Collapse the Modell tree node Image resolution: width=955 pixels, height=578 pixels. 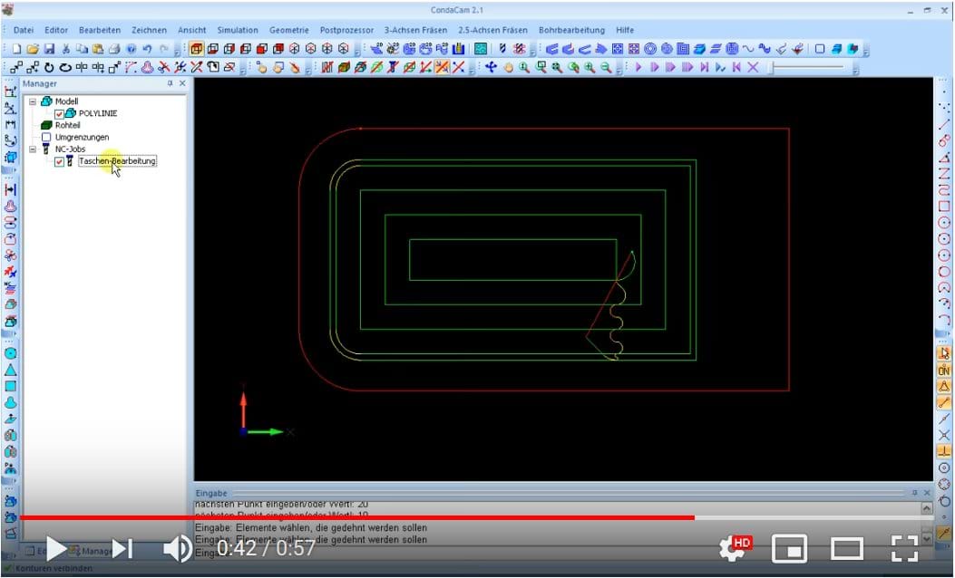click(x=33, y=101)
